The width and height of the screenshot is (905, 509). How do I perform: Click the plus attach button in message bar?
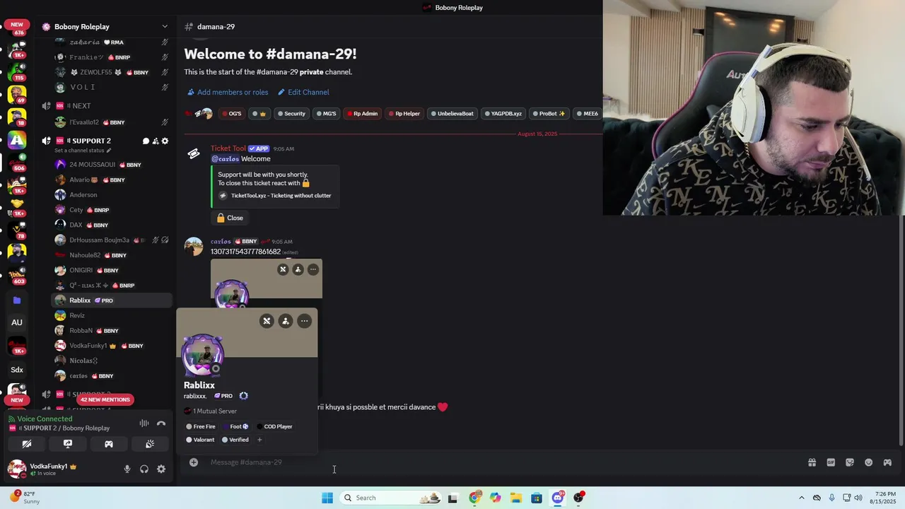pos(194,462)
